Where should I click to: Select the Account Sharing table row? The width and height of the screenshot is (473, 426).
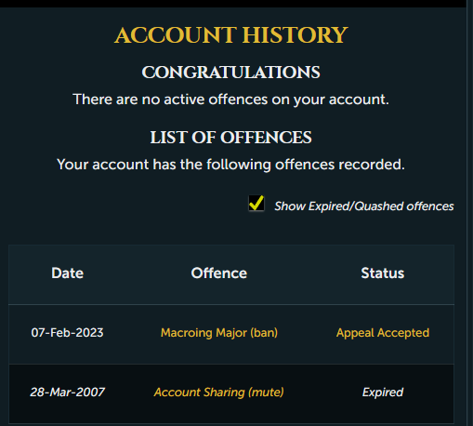tap(231, 393)
